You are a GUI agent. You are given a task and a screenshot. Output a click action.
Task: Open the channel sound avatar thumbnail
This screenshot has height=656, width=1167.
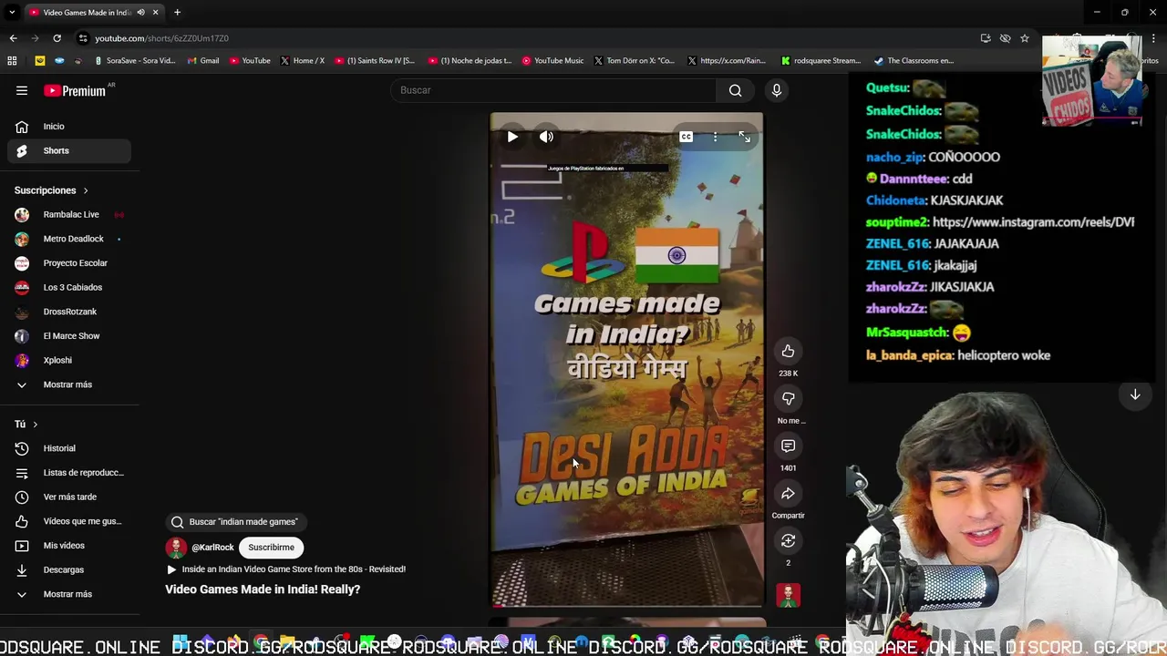tap(788, 596)
